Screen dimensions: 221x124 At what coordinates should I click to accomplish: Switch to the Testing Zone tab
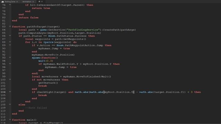pos(10,1)
